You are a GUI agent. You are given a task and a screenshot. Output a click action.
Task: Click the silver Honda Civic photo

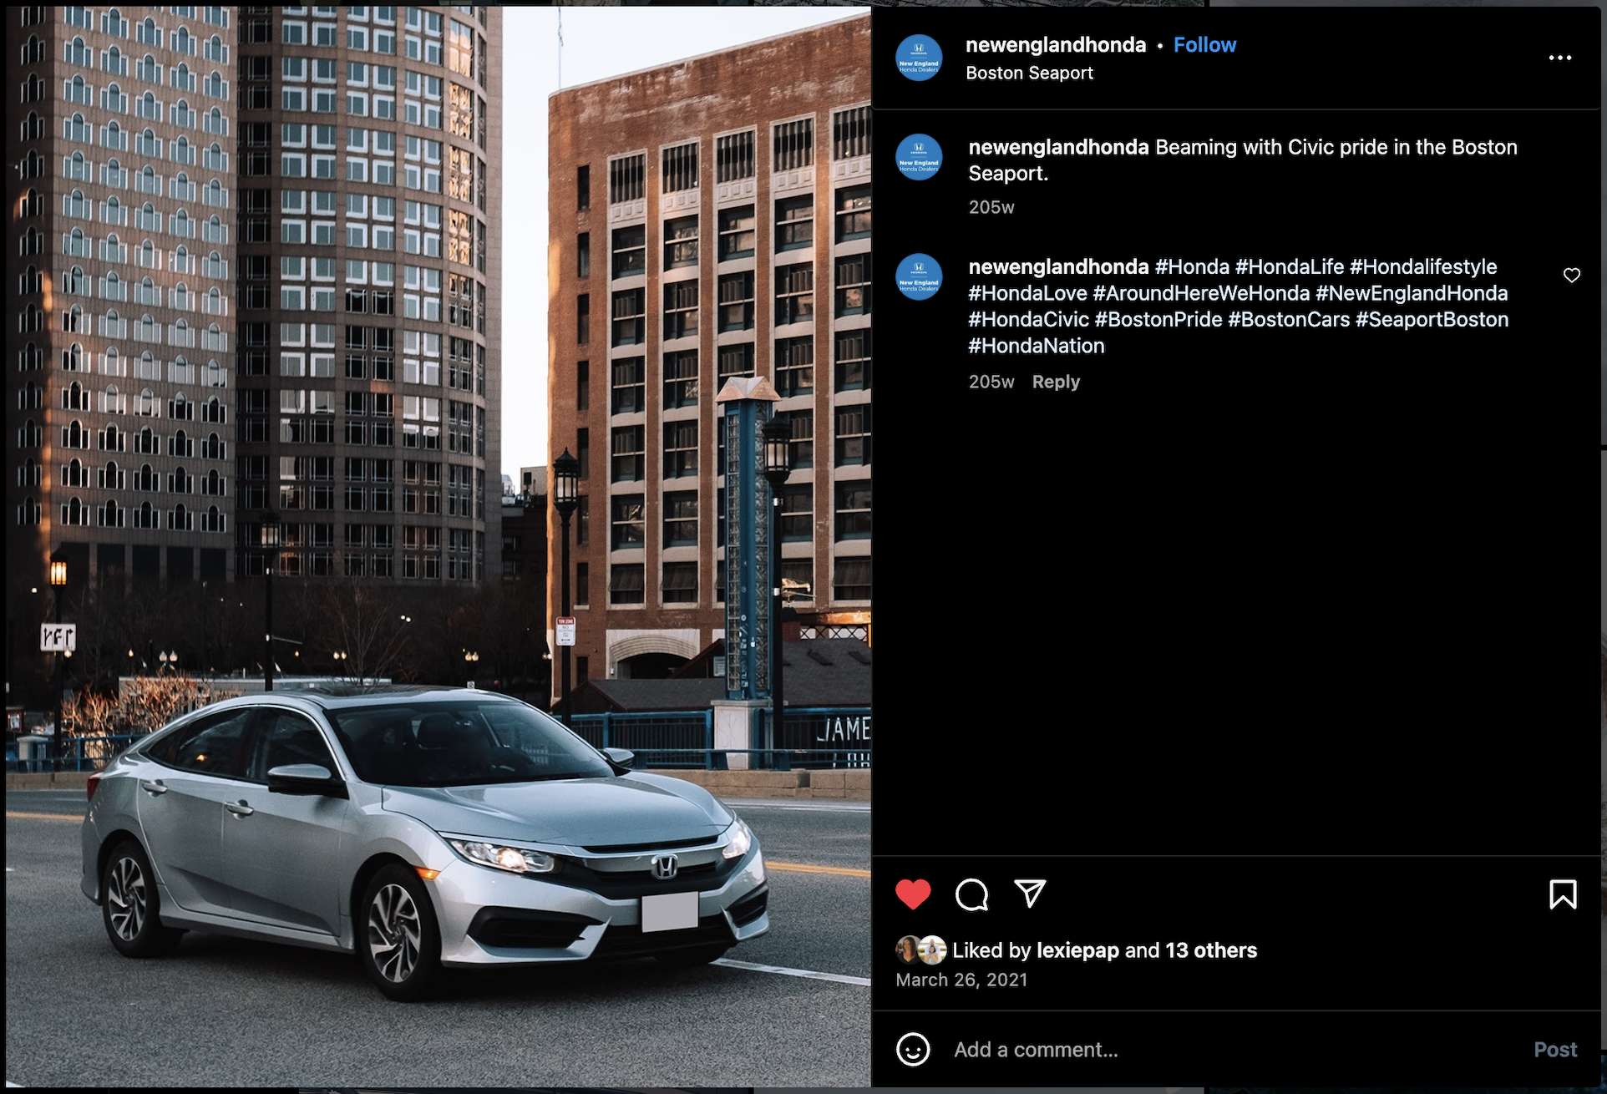pos(439,547)
